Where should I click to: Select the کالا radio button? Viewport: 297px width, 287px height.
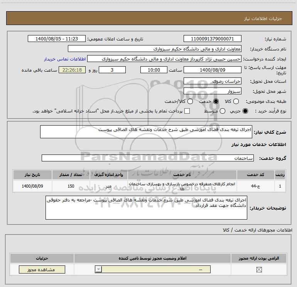pos(236,101)
